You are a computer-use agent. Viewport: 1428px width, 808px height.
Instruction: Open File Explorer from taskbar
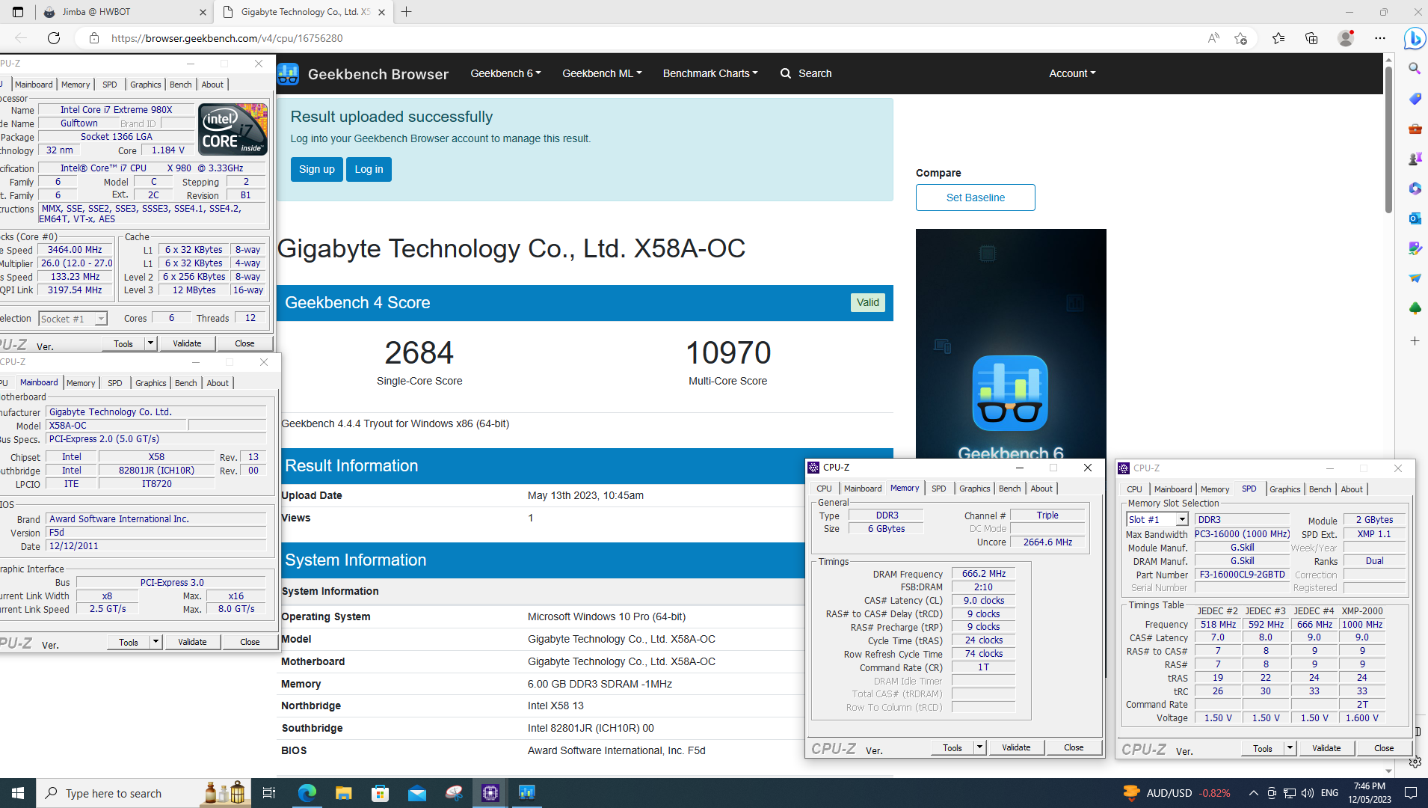344,793
